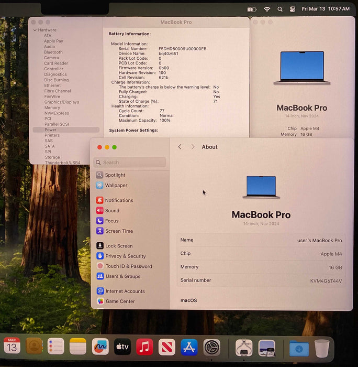Select Card Reader in the hardware list
This screenshot has height=367, width=358.
[56, 63]
